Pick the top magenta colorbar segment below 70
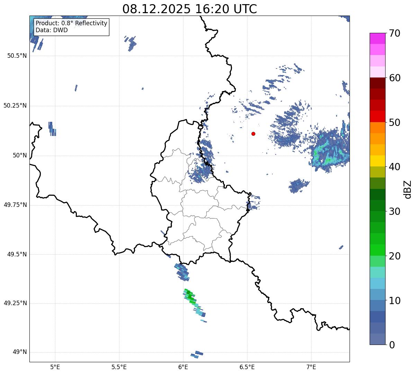The height and width of the screenshot is (374, 416). 377,38
